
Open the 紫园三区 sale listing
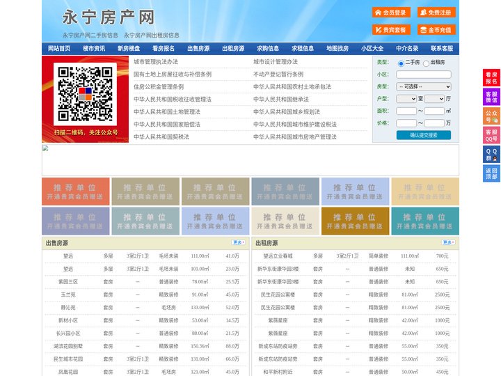(68, 282)
